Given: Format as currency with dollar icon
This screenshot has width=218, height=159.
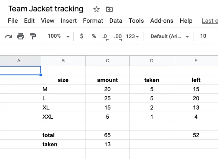Looking at the screenshot, I should [82, 36].
